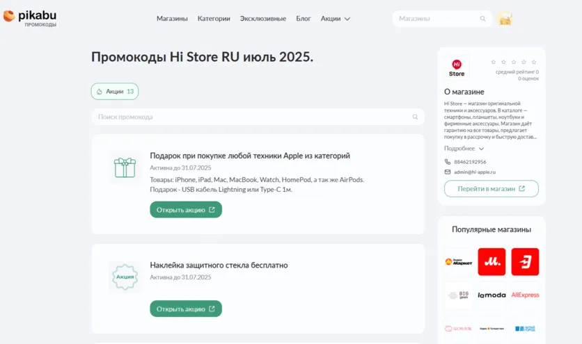Viewport: 582px width, 344px height.
Task: Open the Магазины menu item
Action: tap(172, 19)
